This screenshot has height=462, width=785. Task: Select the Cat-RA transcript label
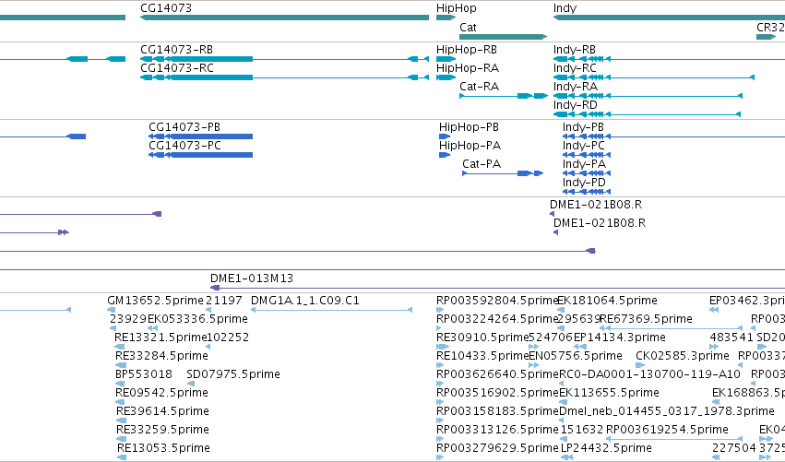[479, 87]
